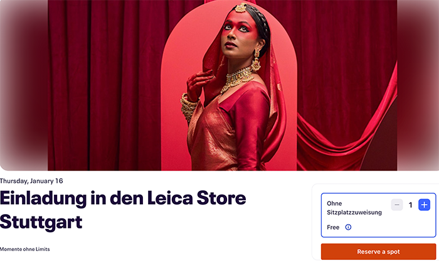The width and height of the screenshot is (439, 263).
Task: Click the ticket quantity number 1
Action: [x=410, y=205]
